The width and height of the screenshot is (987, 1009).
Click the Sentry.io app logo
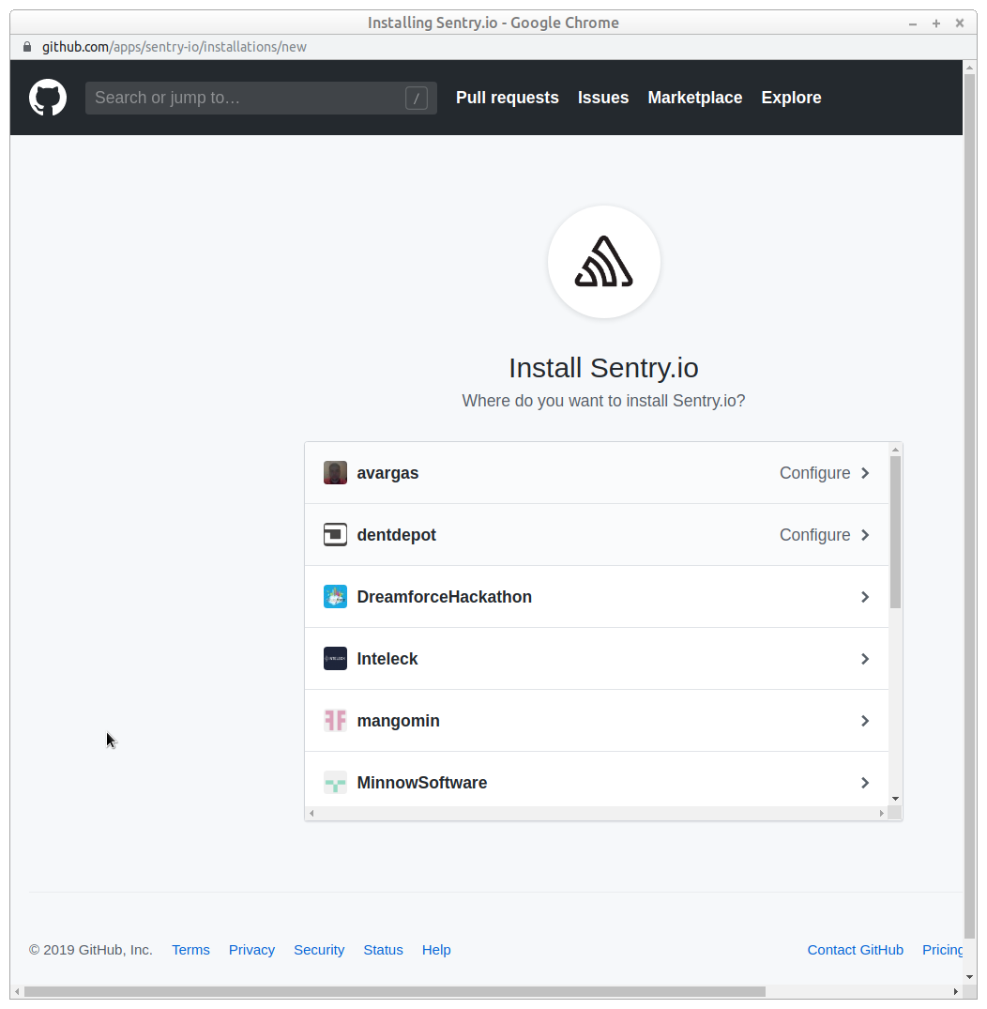(x=603, y=262)
